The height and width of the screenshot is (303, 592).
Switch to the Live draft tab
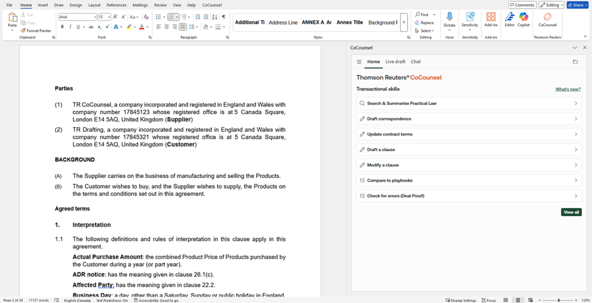point(395,62)
